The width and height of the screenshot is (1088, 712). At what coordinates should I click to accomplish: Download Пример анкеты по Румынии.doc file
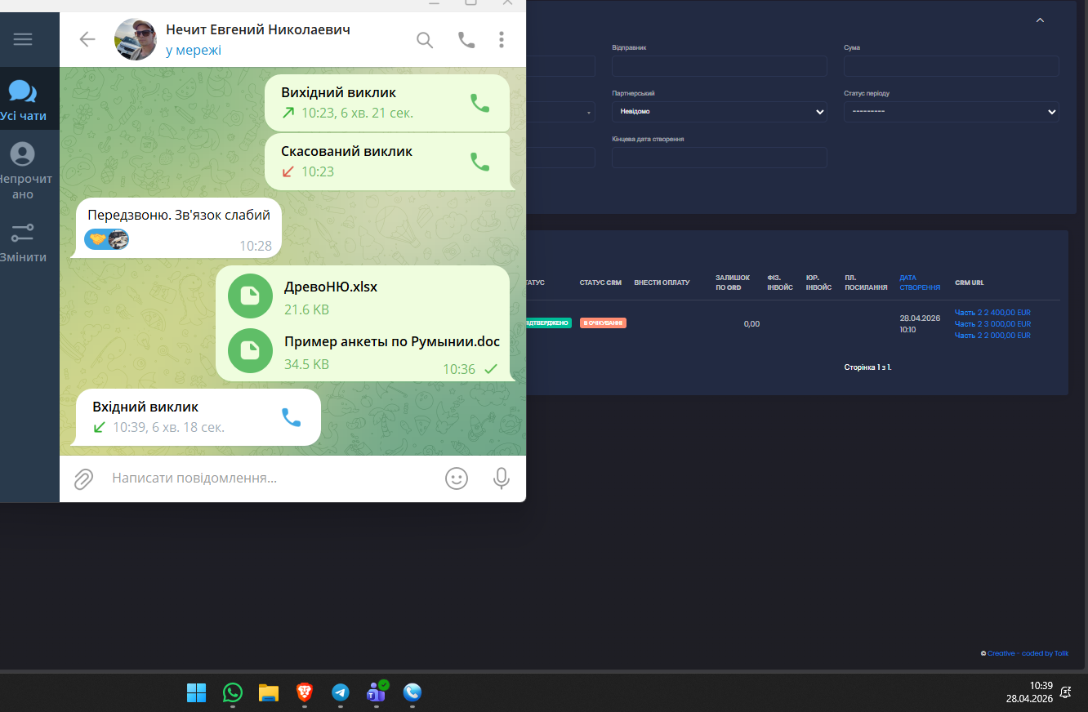[250, 350]
